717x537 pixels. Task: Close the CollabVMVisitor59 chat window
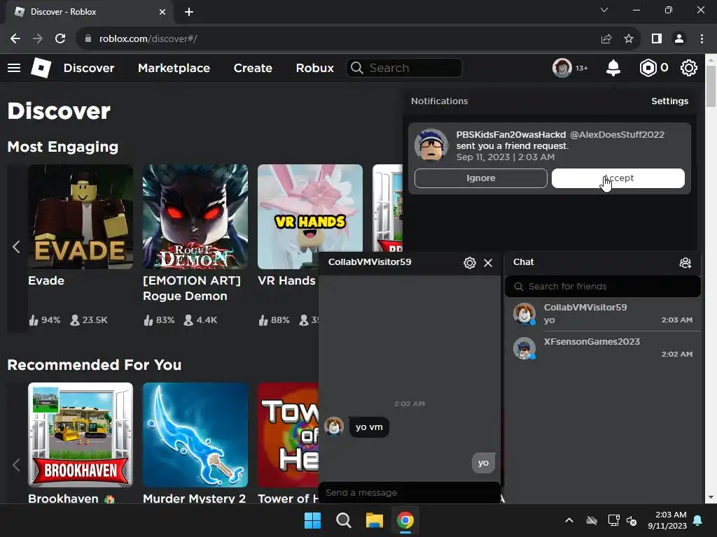[488, 263]
